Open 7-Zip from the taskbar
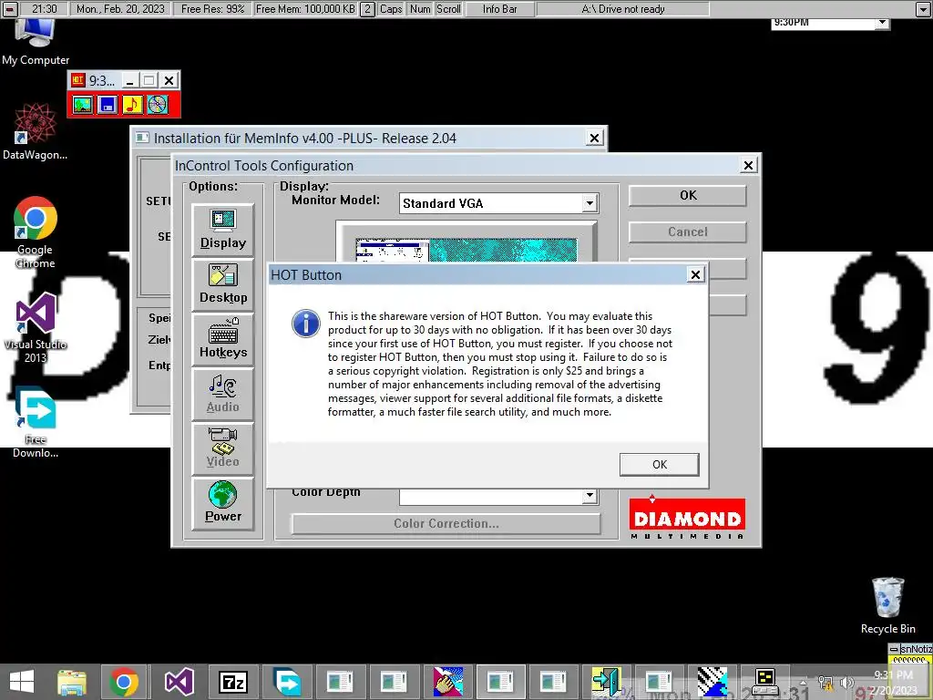This screenshot has width=933, height=700. [x=232, y=682]
